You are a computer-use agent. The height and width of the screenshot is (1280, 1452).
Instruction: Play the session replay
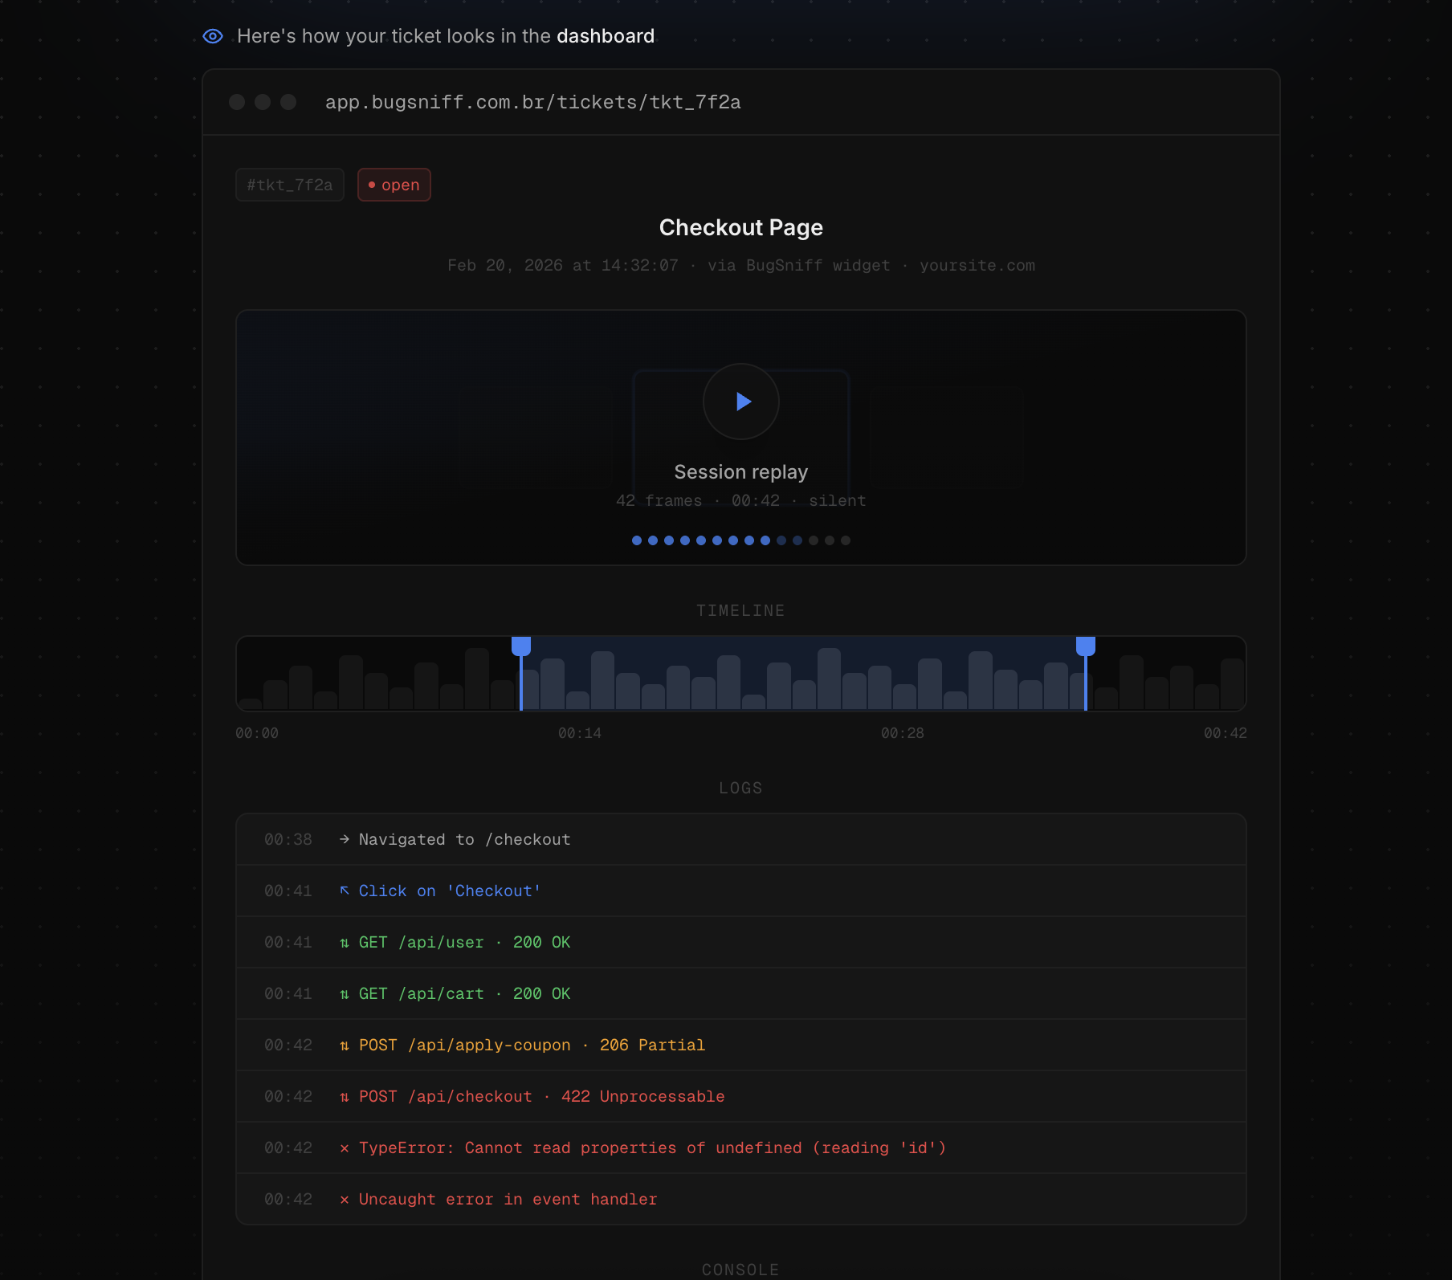tap(741, 402)
